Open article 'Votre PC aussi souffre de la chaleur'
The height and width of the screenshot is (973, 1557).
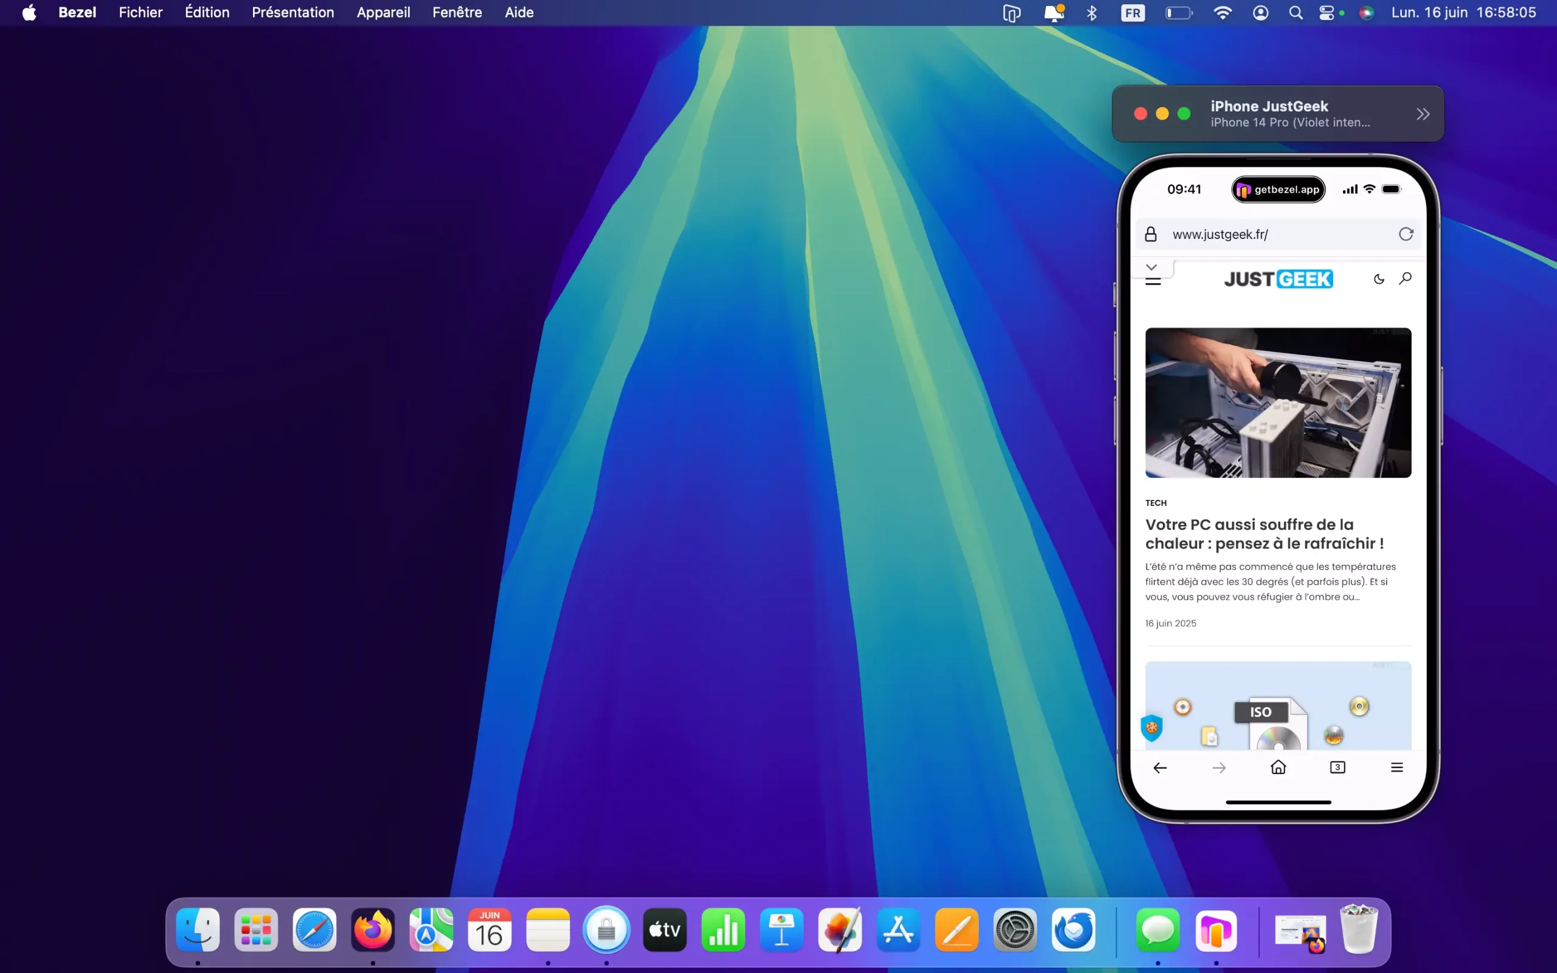click(x=1264, y=533)
